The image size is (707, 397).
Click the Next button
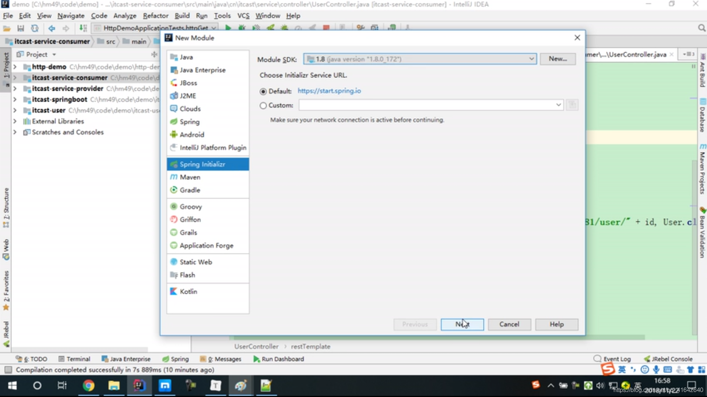[462, 324]
